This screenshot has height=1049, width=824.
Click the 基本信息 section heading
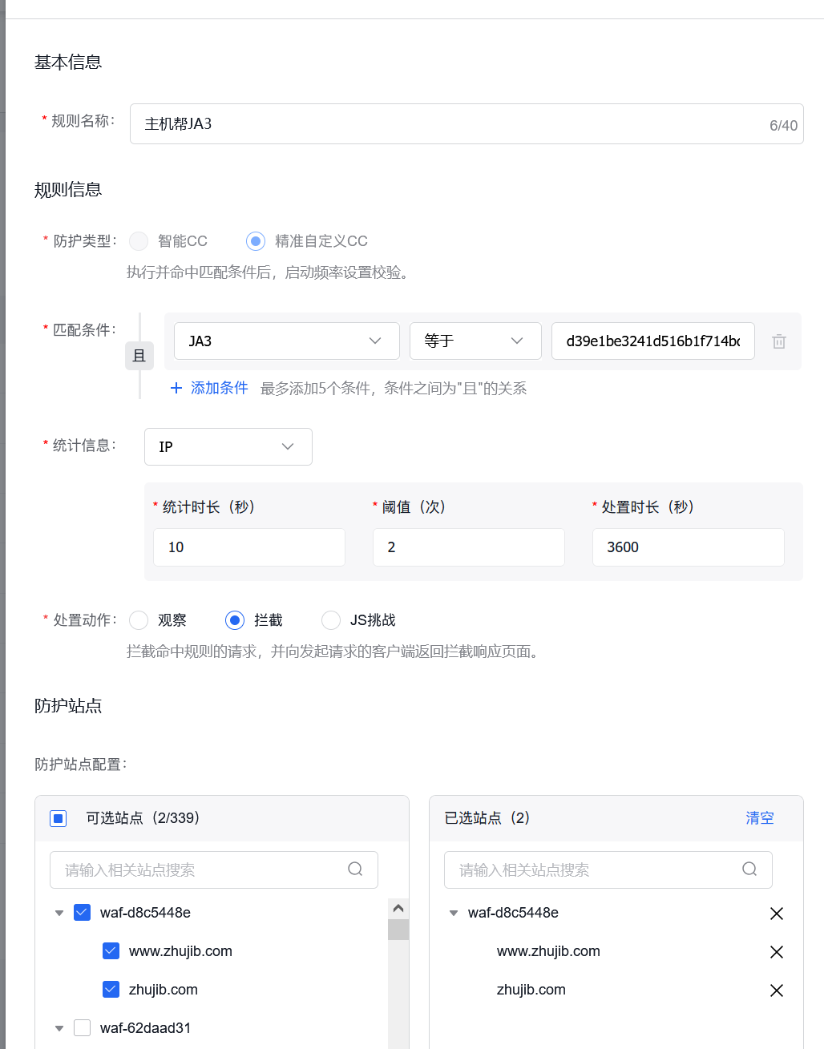68,63
